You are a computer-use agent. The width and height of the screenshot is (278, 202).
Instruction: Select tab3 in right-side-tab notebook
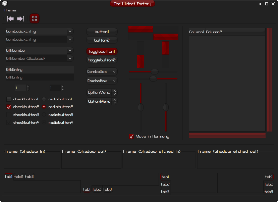click(x=269, y=192)
